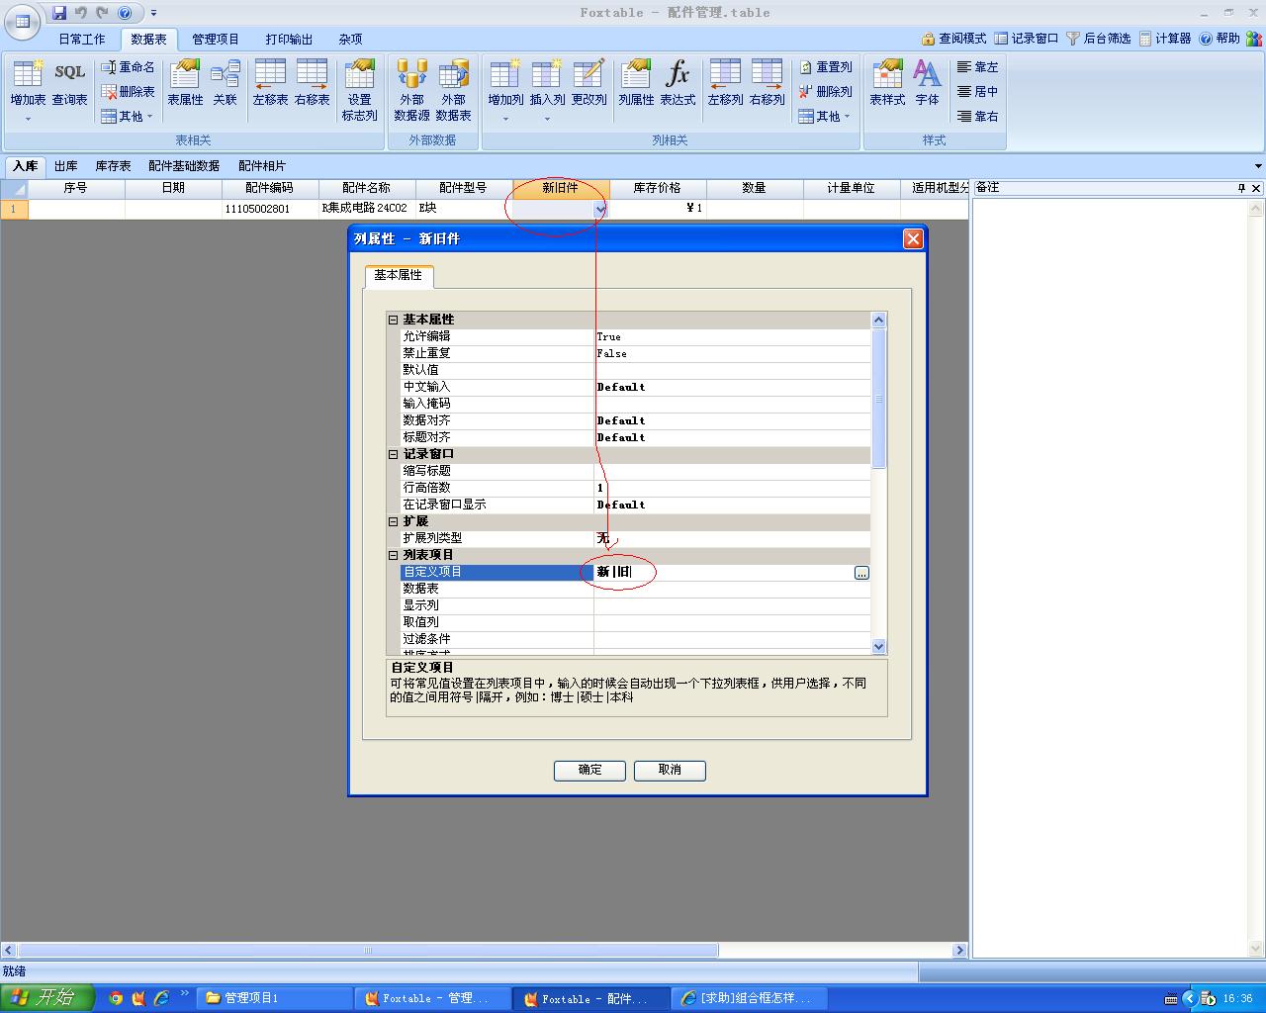Click the 左移列 icon
The image size is (1266, 1013).
[x=725, y=81]
